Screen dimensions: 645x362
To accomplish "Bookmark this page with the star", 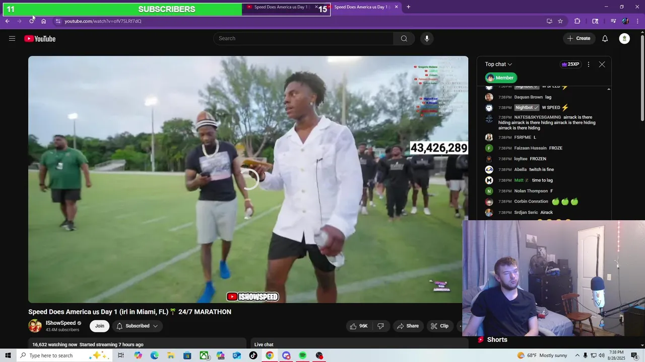I will tap(560, 21).
